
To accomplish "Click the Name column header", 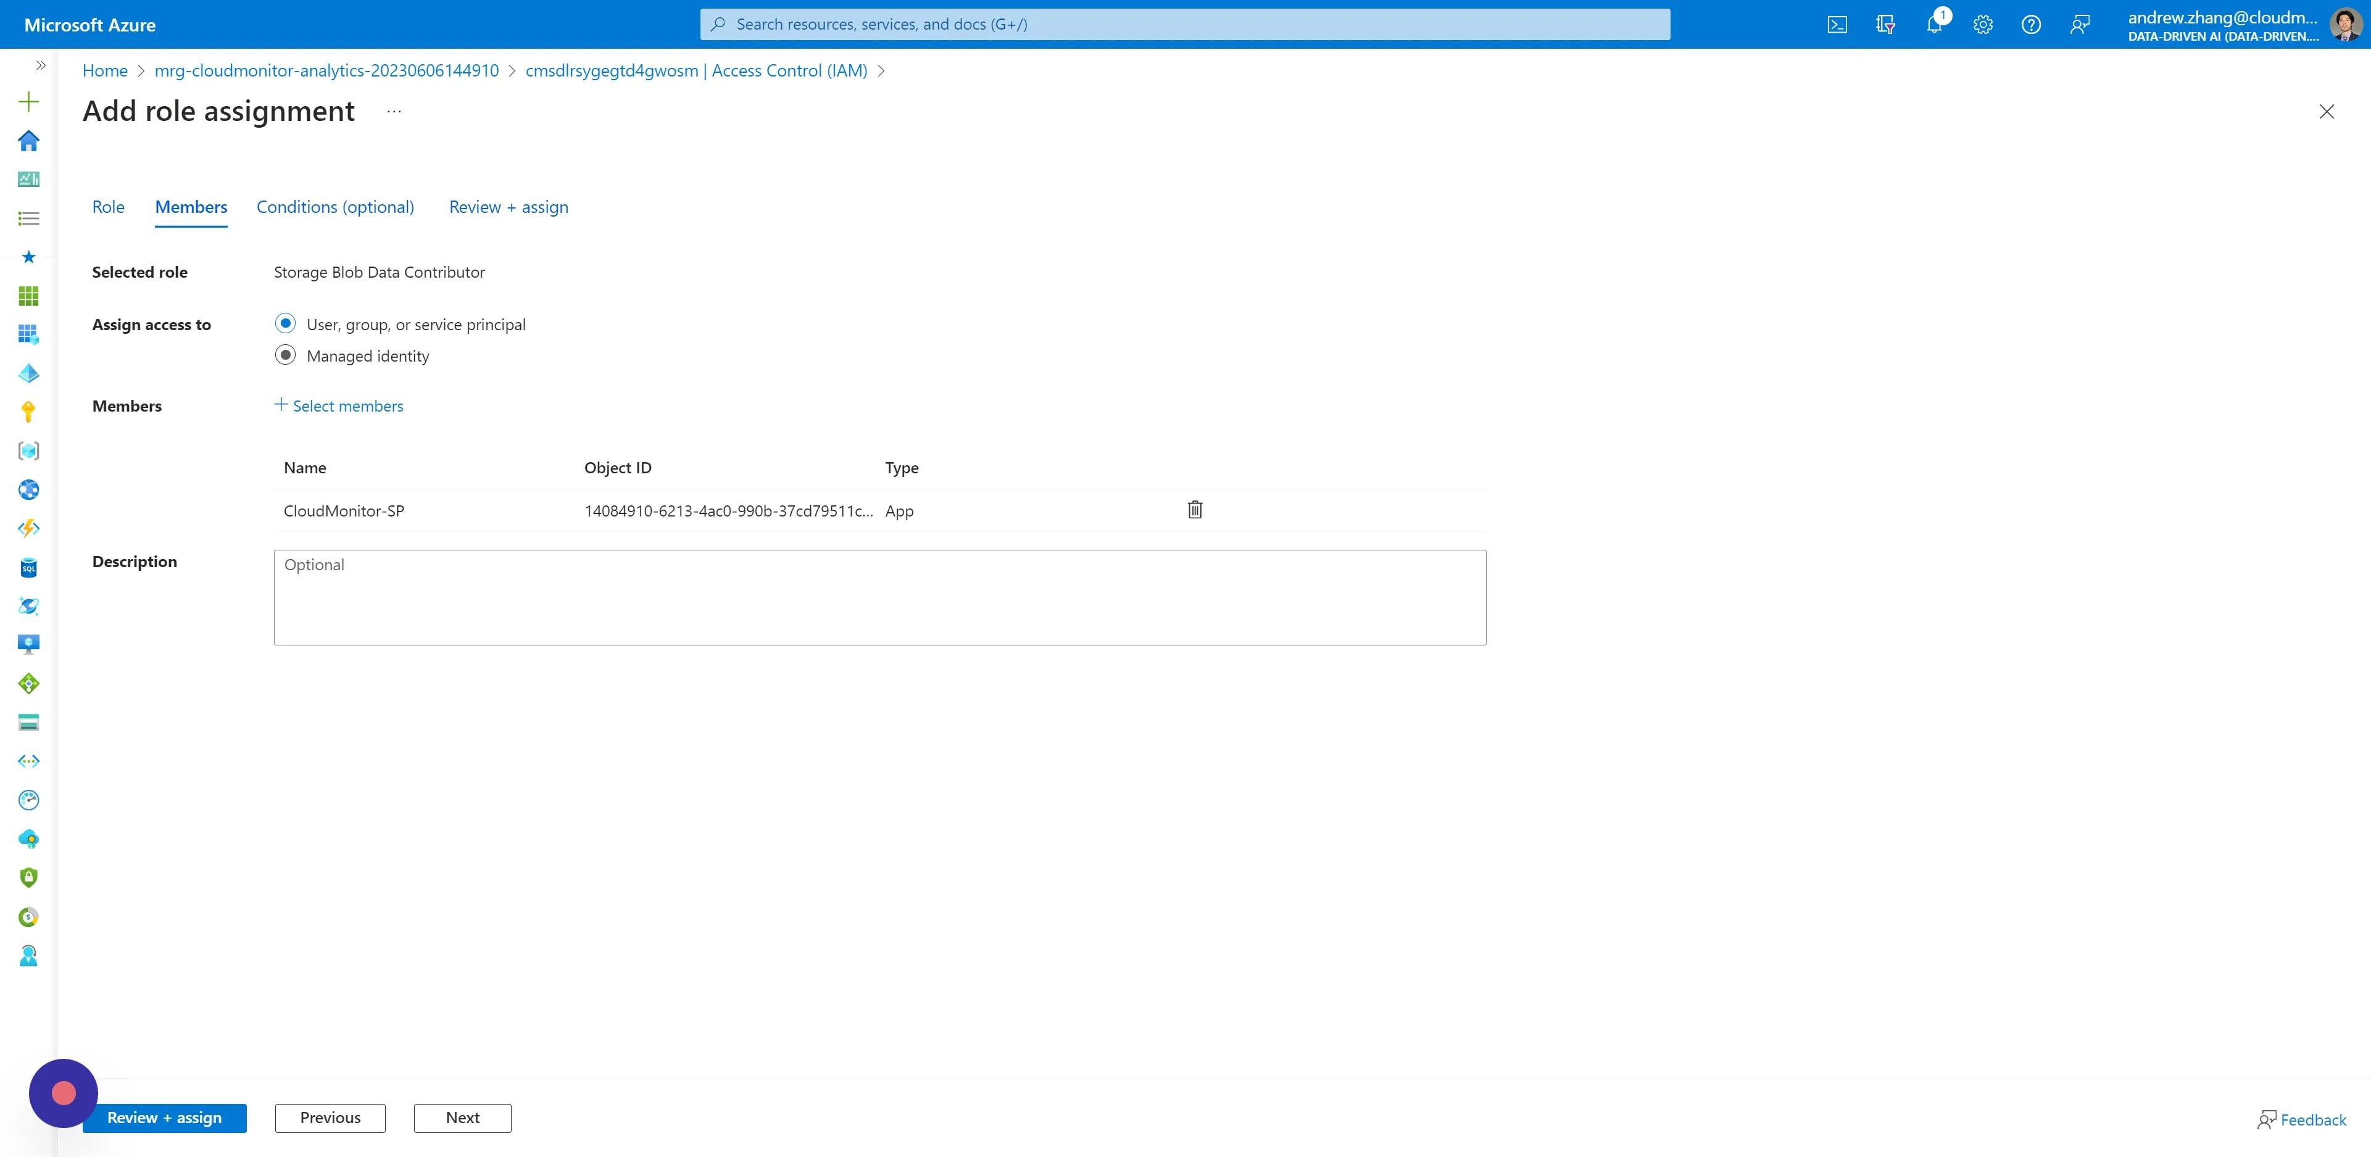I will (305, 468).
